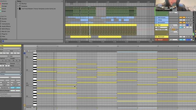Screen dimensions: 196x110
Task: Open the Master output 1/2 dropdown
Action: (x=174, y=40)
